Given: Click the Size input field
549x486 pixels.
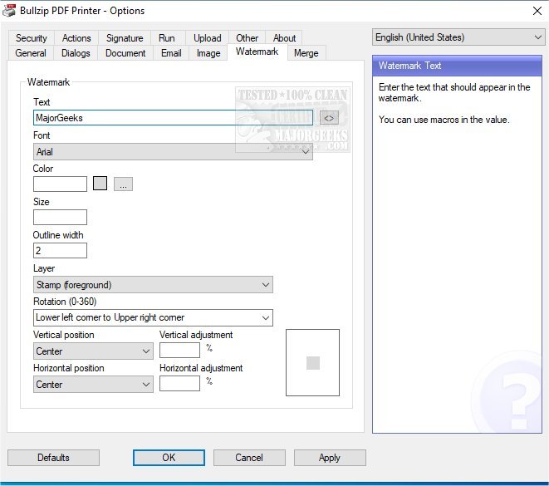Looking at the screenshot, I should tap(61, 217).
